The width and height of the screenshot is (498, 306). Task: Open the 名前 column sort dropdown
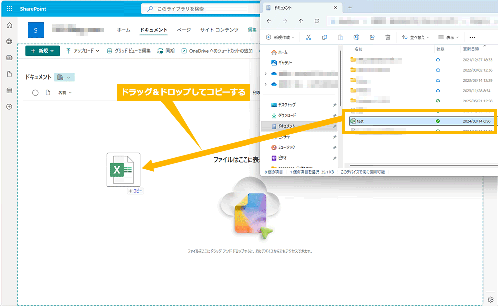pos(65,93)
